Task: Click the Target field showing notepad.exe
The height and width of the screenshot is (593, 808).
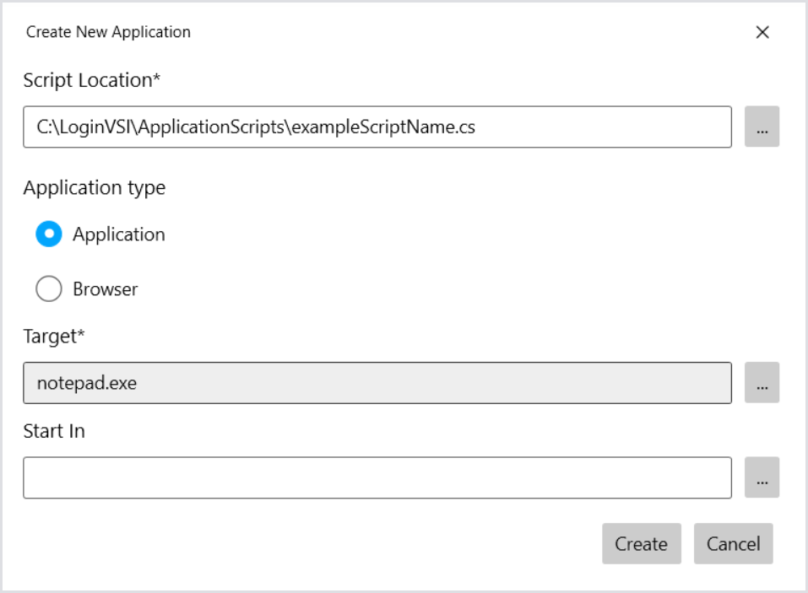Action: pos(377,383)
